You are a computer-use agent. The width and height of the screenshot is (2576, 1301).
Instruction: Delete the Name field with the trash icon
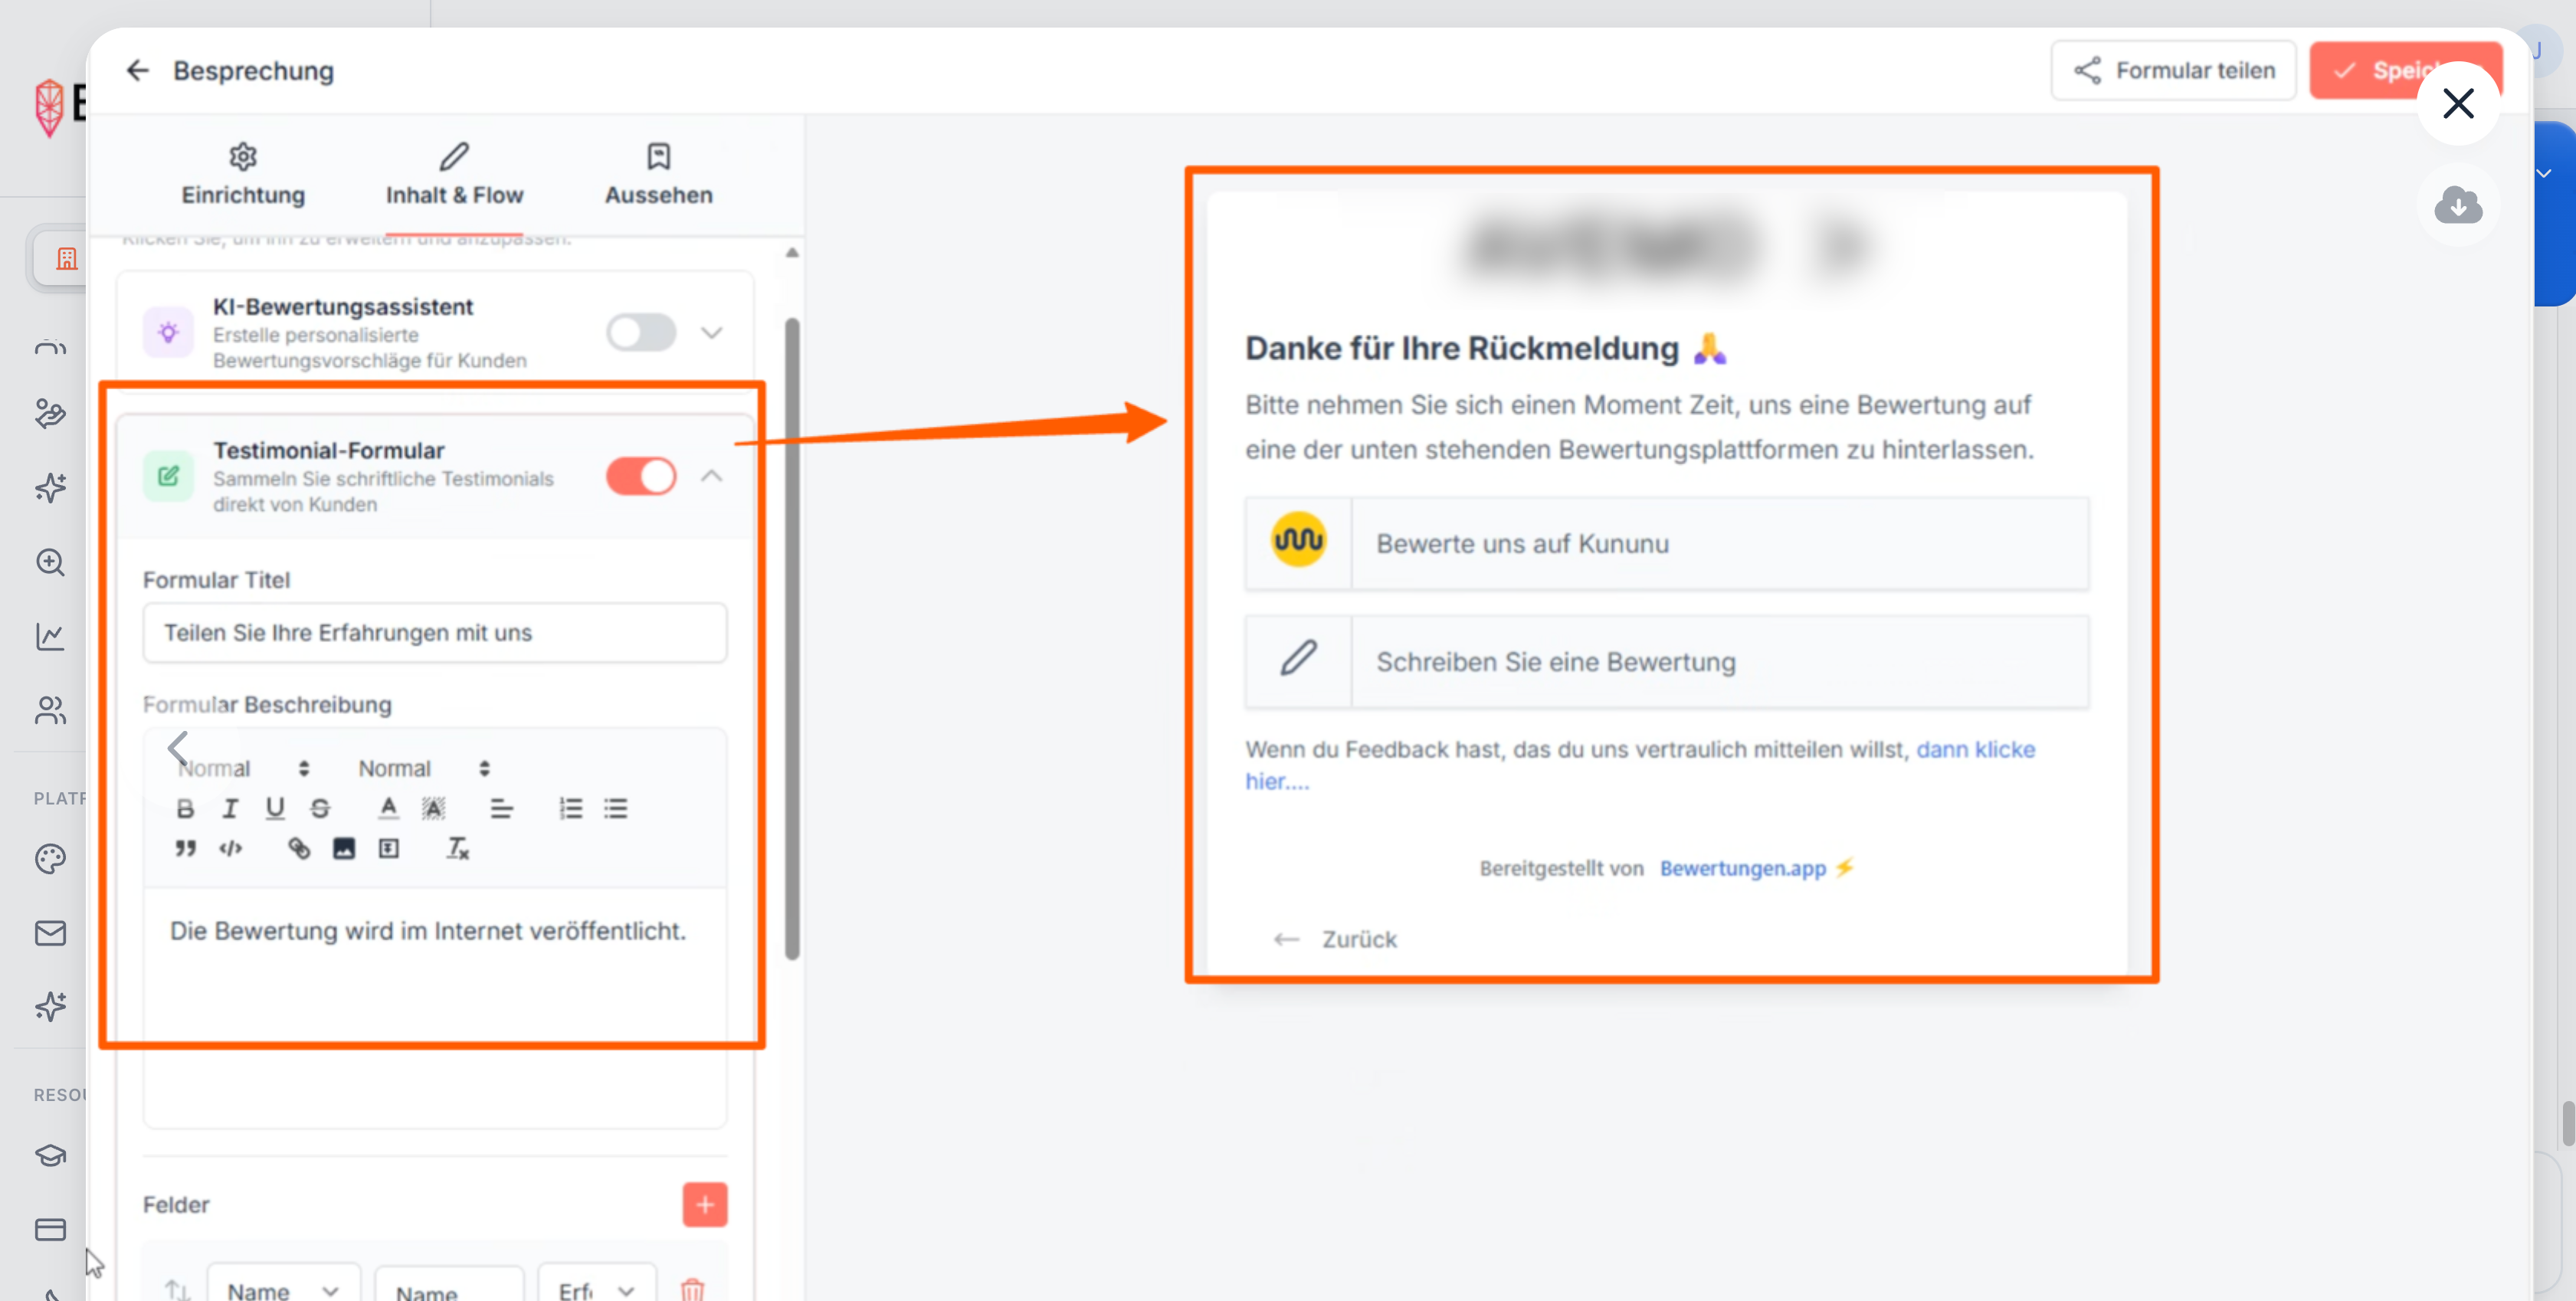click(692, 1289)
